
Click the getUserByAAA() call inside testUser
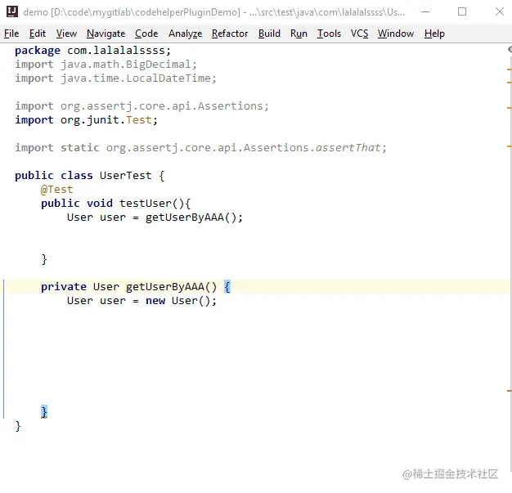[194, 217]
